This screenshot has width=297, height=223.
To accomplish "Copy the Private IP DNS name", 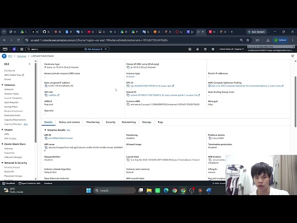I will (128, 67).
